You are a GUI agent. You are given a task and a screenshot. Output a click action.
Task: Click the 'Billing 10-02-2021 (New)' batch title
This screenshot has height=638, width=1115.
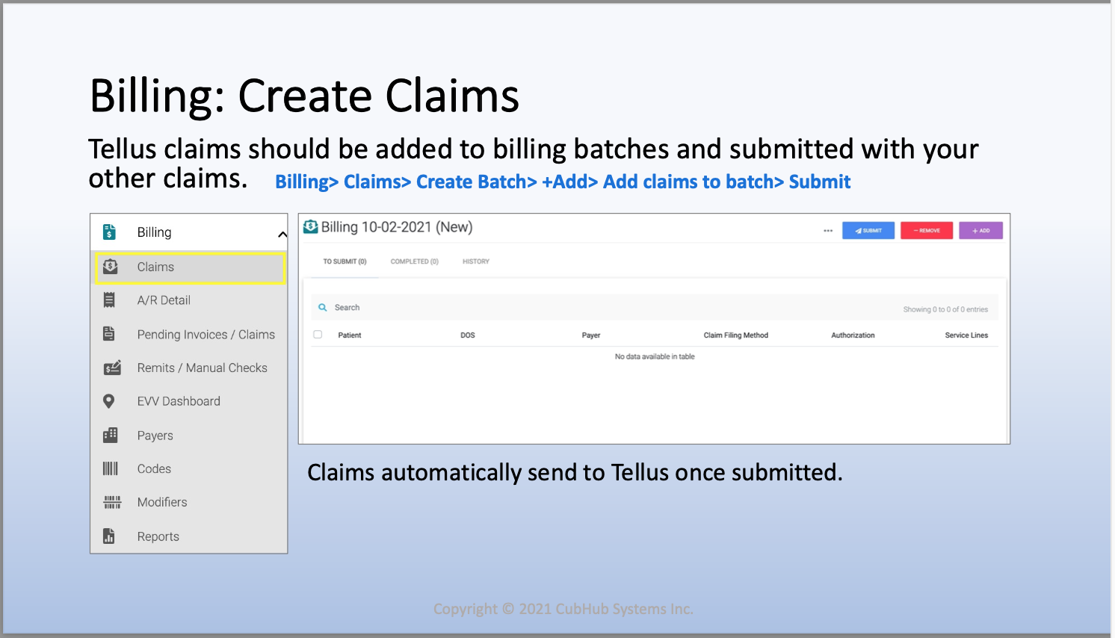pos(397,227)
